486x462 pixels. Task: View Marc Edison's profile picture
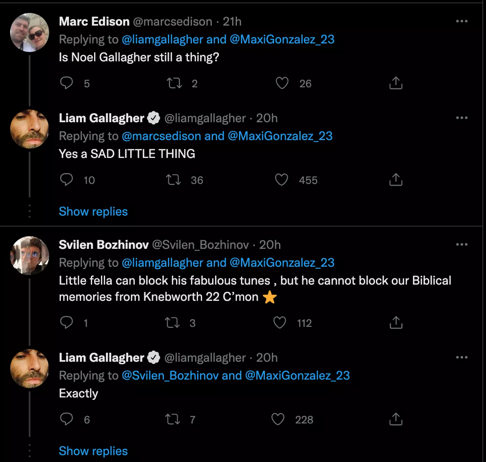(x=30, y=32)
